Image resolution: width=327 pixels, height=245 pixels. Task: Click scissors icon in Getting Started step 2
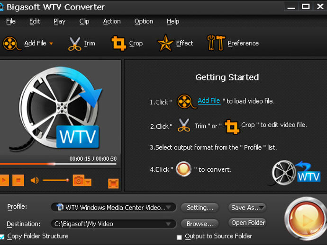coord(184,125)
